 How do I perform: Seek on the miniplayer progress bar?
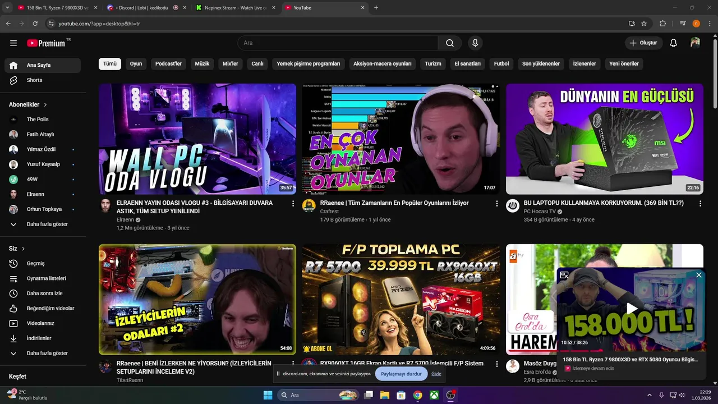632,352
